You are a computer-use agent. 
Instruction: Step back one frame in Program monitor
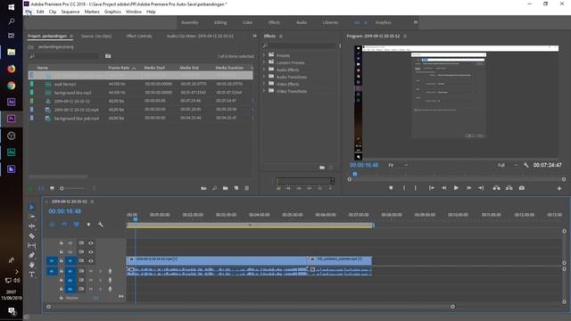[x=444, y=188]
